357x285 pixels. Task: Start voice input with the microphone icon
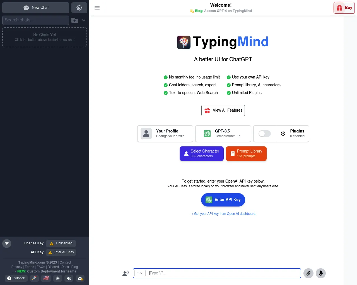321,273
